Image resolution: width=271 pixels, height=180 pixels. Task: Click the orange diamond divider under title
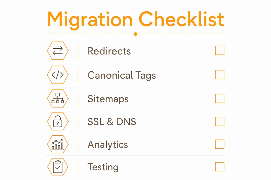coord(135,34)
